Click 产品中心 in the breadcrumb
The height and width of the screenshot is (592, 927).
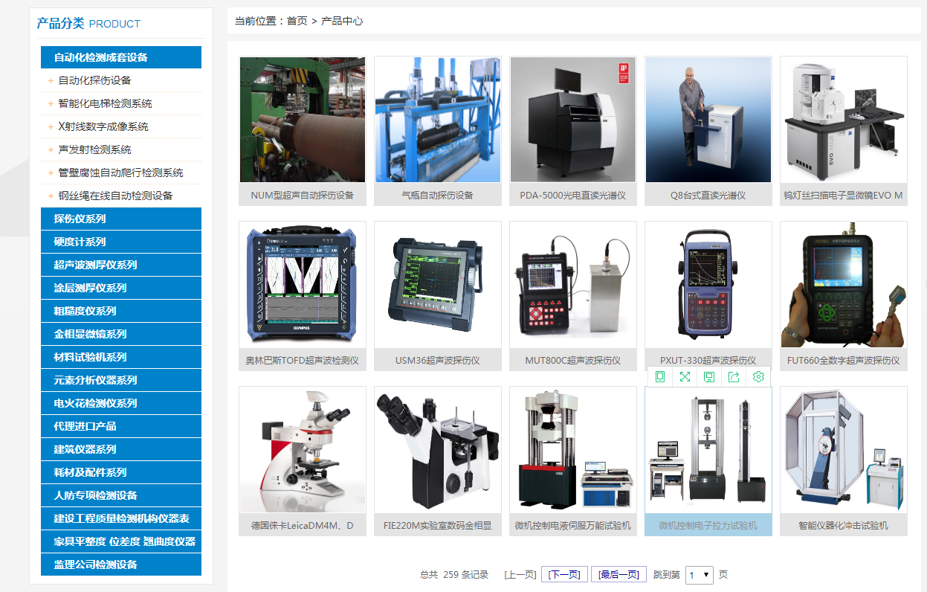342,21
